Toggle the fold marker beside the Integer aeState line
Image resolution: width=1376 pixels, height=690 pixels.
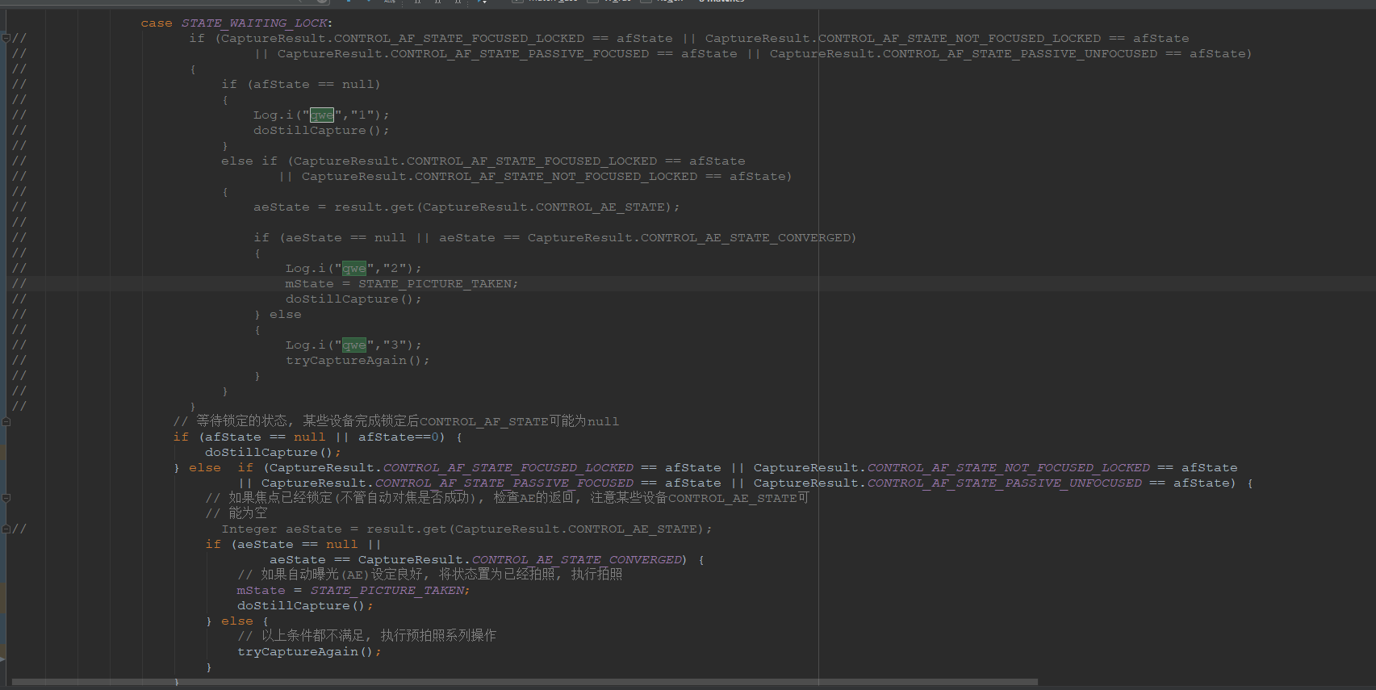pyautogui.click(x=6, y=529)
